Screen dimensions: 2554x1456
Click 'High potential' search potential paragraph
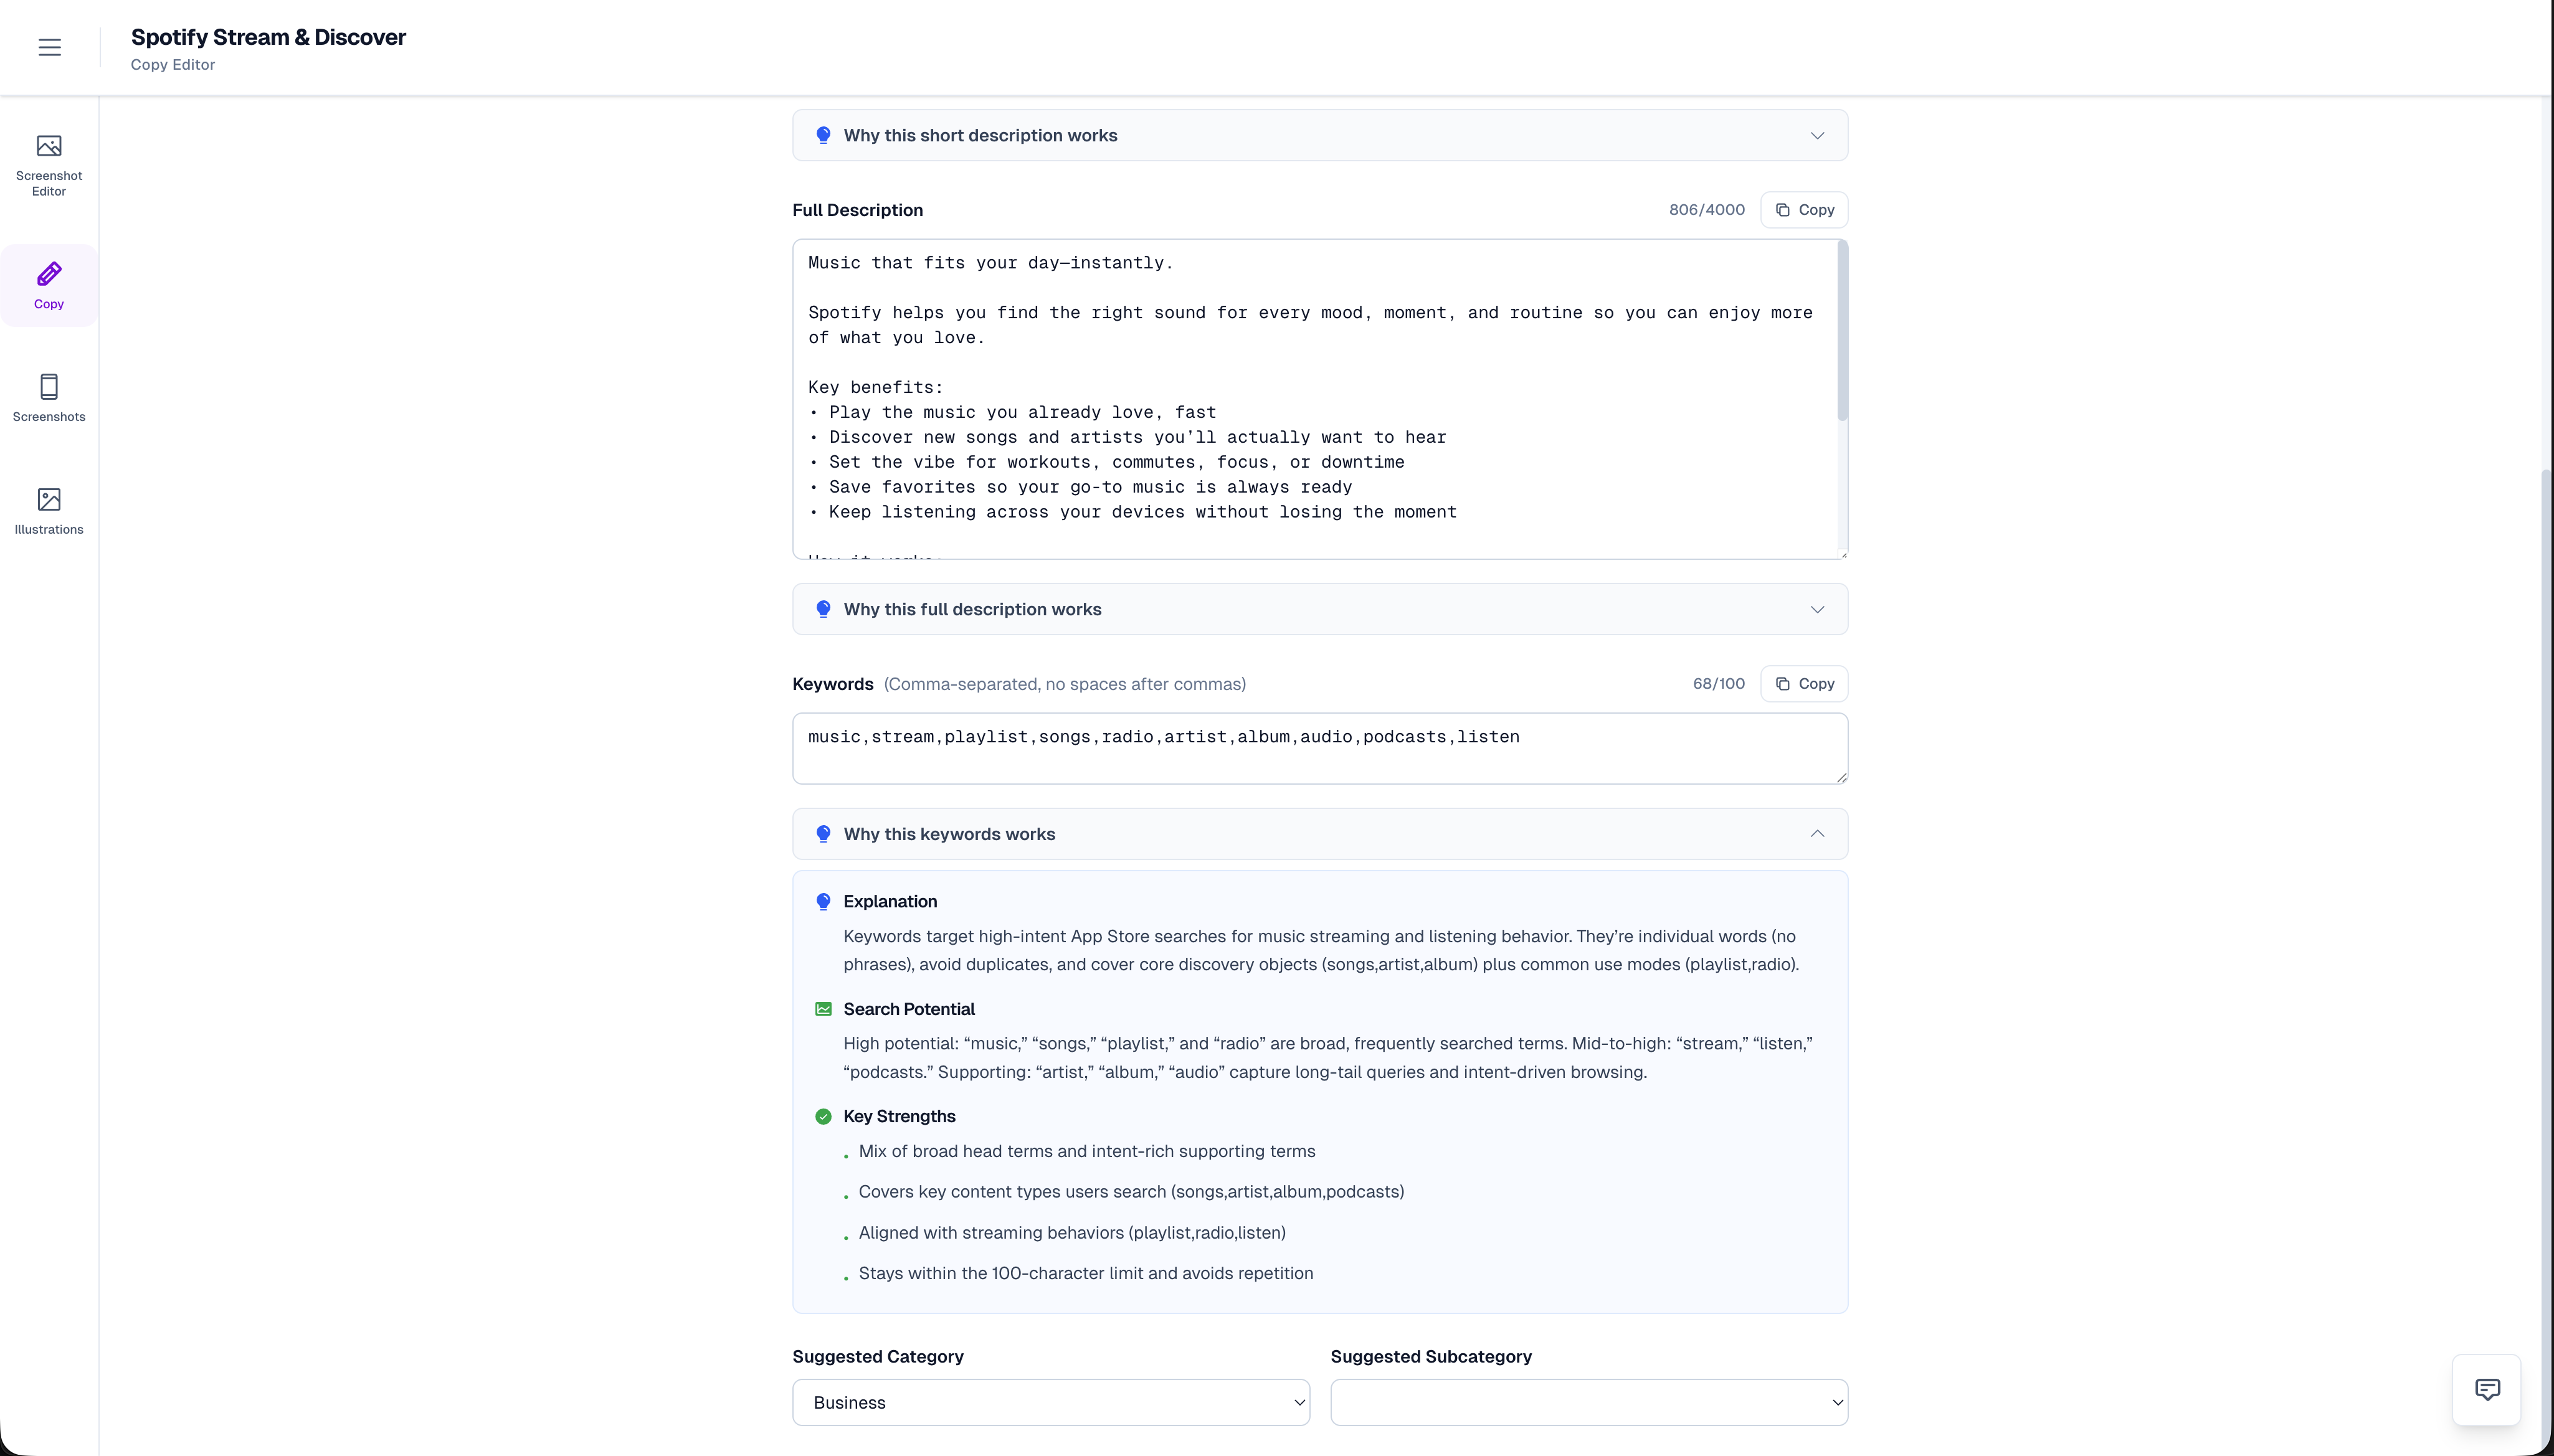coord(1327,1058)
